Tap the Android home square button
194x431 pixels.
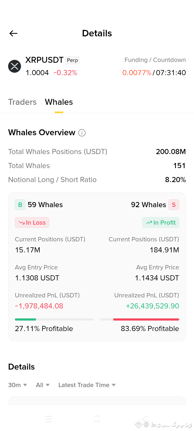pos(97,419)
